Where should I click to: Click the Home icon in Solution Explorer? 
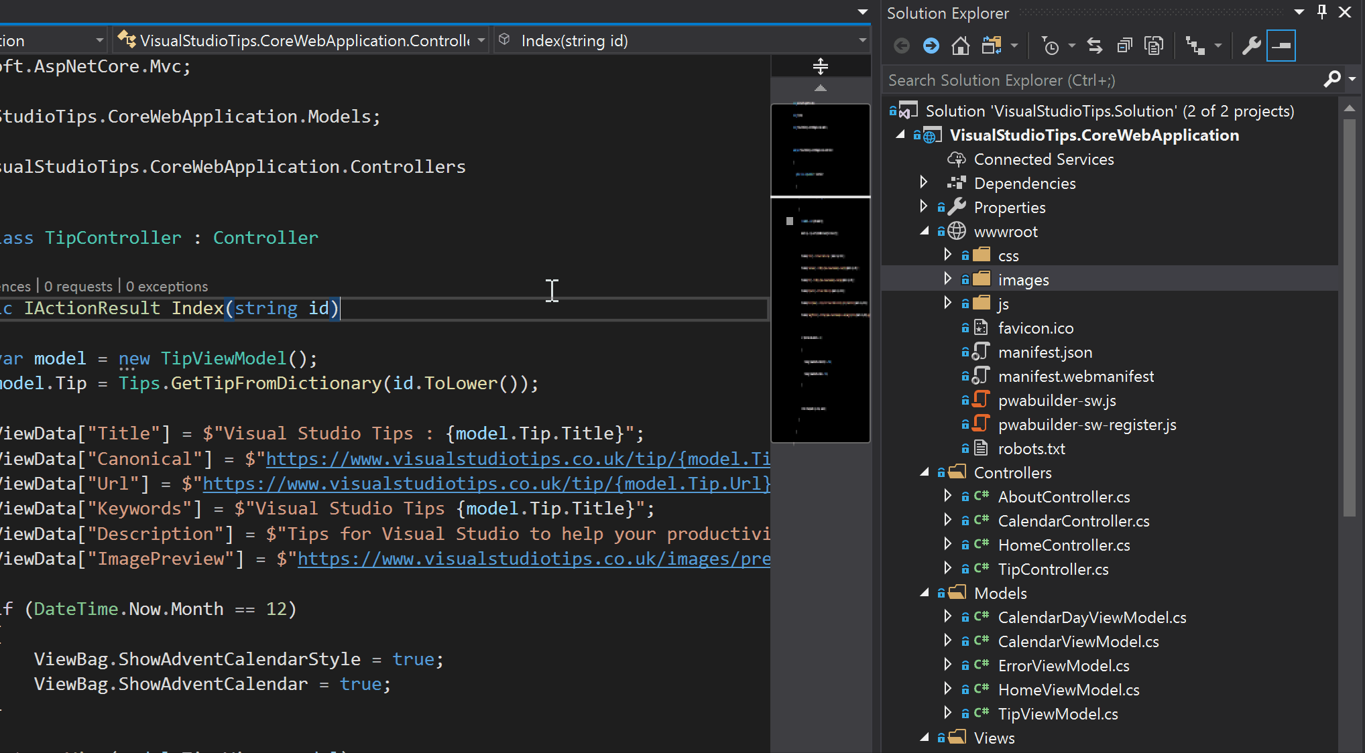[x=960, y=46]
